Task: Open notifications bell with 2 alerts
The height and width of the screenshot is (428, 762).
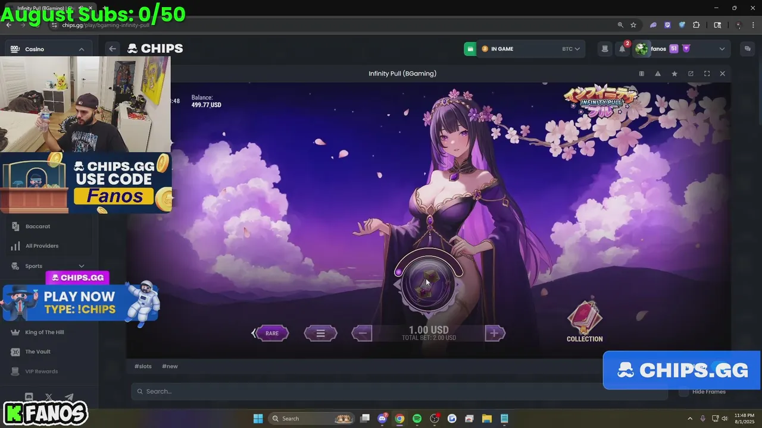Action: click(622, 49)
